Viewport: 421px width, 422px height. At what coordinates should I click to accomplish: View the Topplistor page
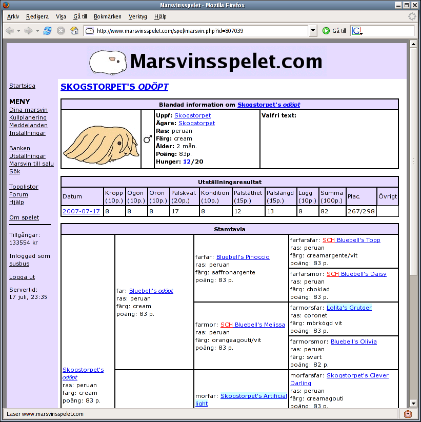24,187
